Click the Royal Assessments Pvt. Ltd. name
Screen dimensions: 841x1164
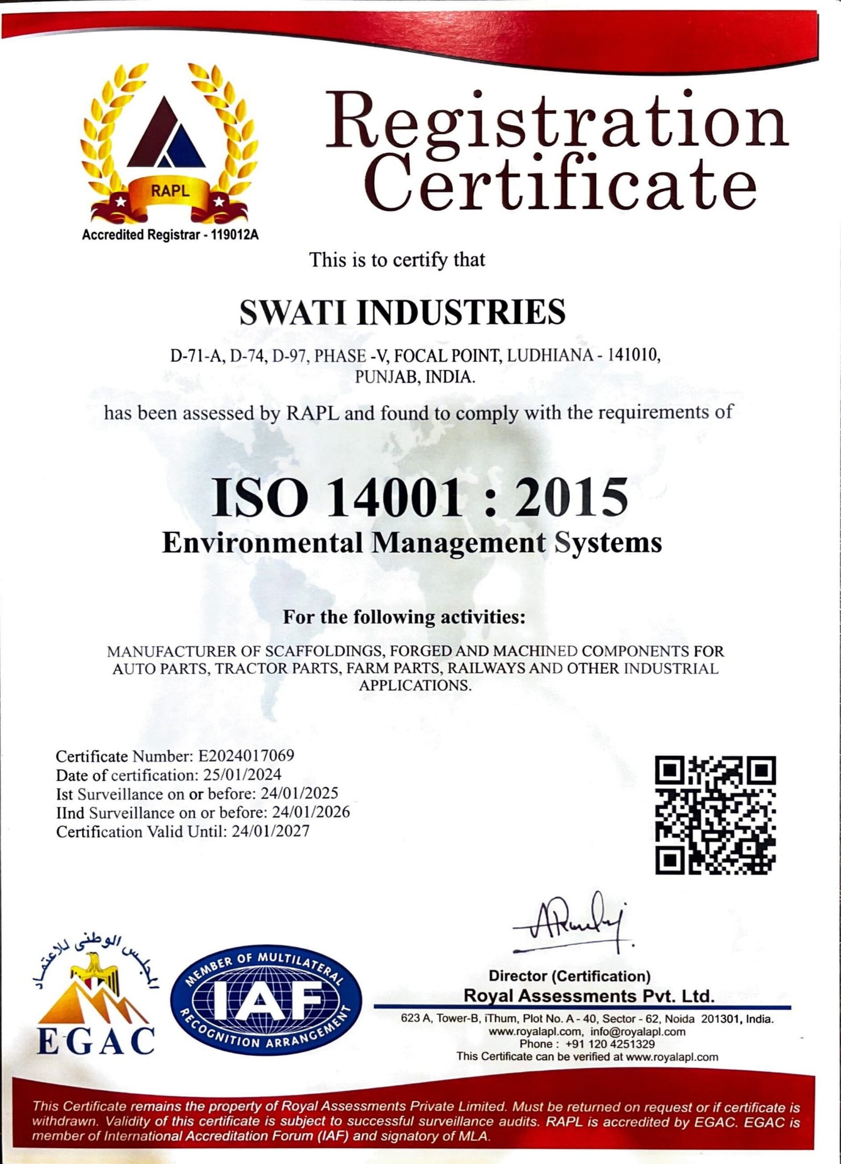589,995
